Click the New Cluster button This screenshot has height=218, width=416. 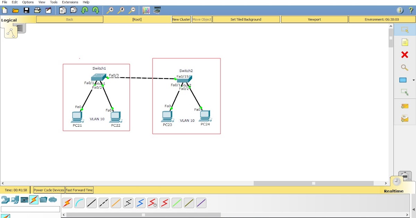pos(181,19)
